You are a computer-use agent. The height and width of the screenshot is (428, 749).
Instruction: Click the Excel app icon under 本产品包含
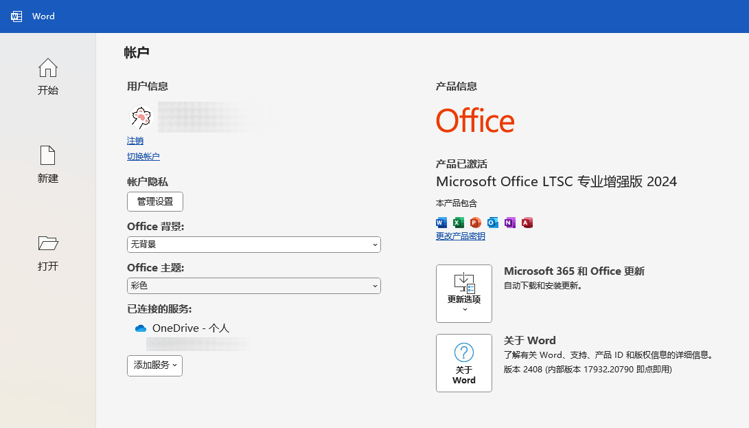459,223
